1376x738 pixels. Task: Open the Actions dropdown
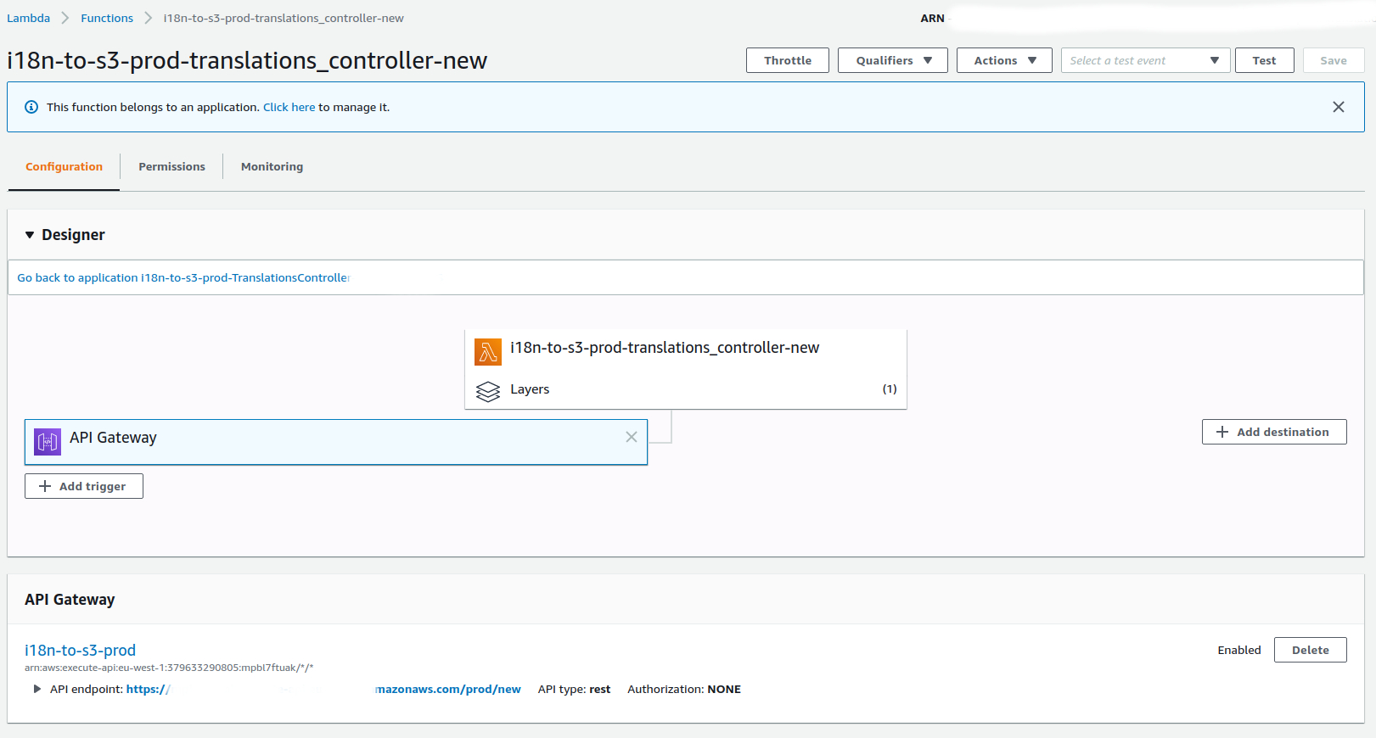[x=1004, y=60]
